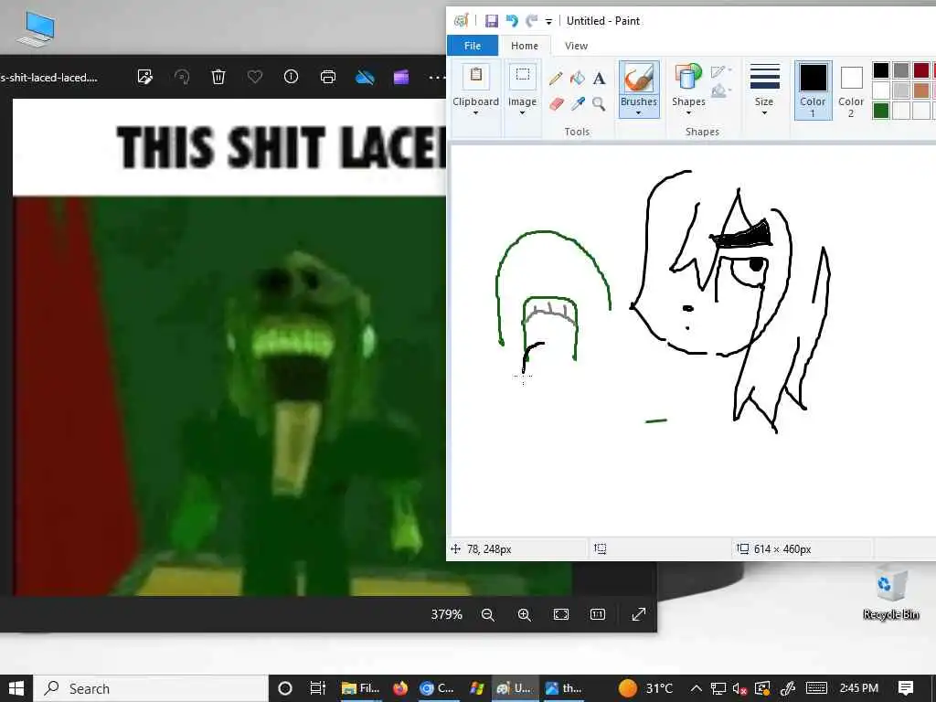
Task: Pick the dark red palette swatch
Action: (921, 70)
